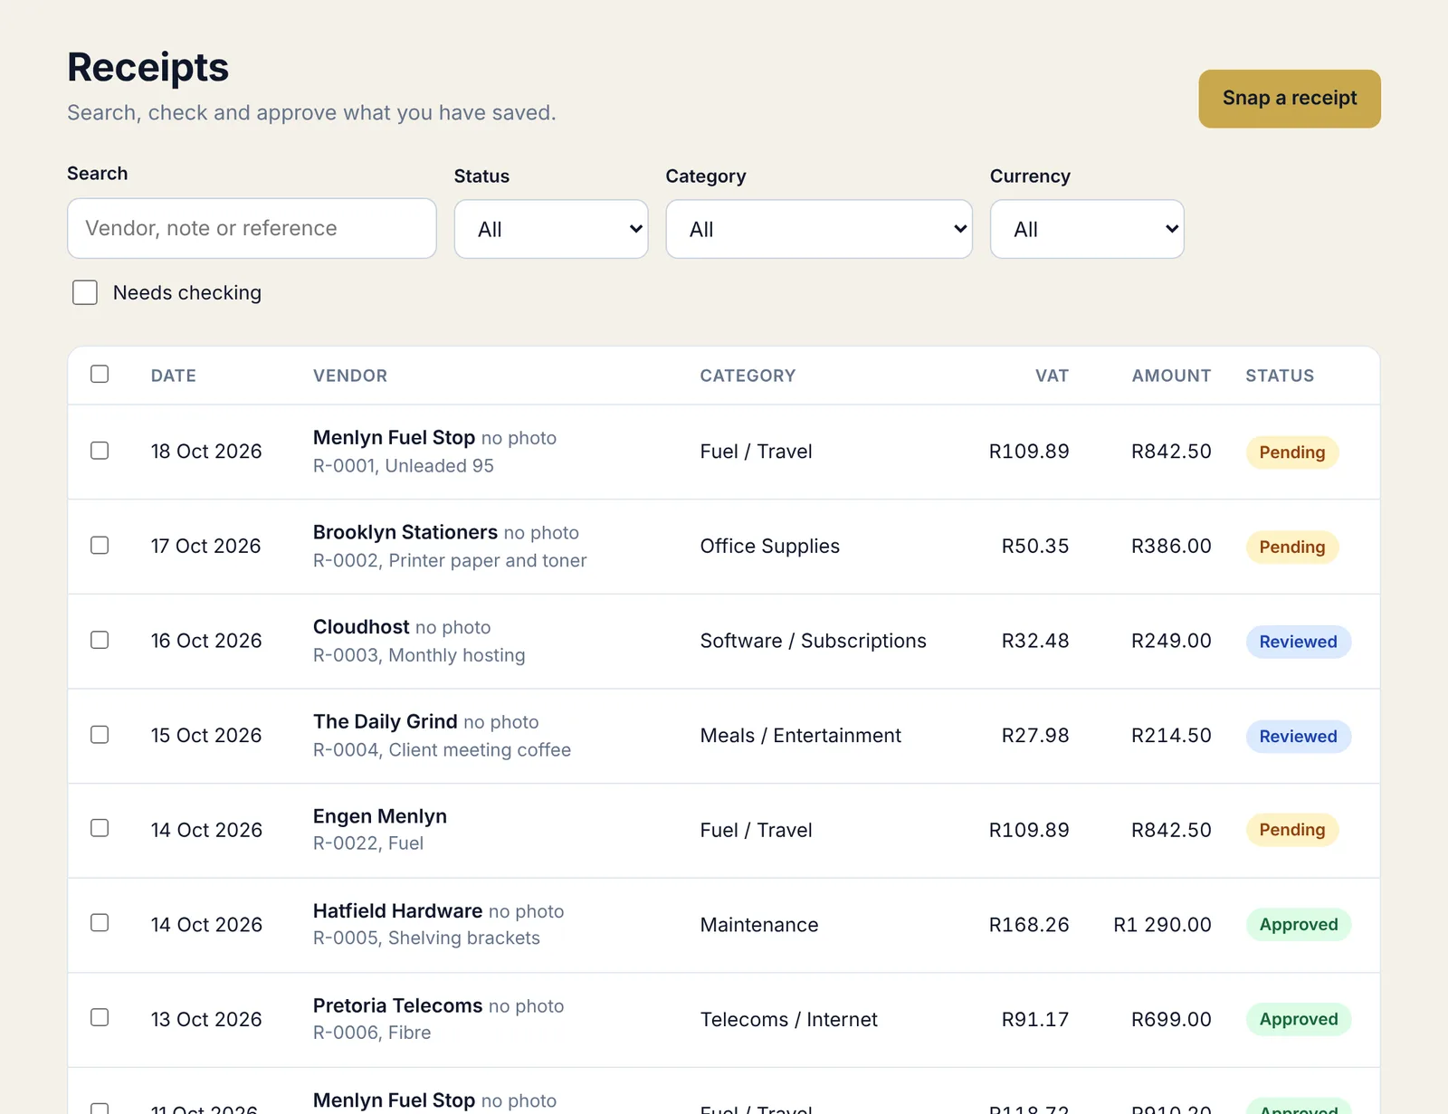Image resolution: width=1448 pixels, height=1114 pixels.
Task: Open The Daily Grind vendor name
Action: [386, 721]
